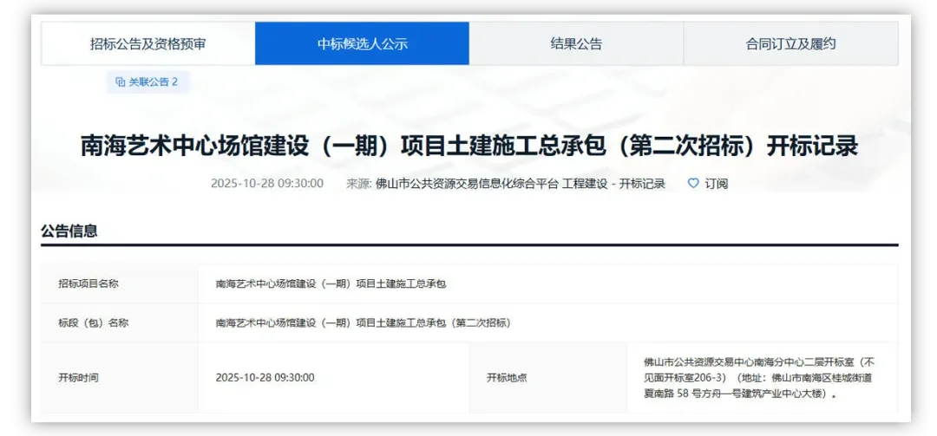Select 开标时间 value 2025-10-28 09:30:00 in table
Image resolution: width=937 pixels, height=436 pixels.
265,377
